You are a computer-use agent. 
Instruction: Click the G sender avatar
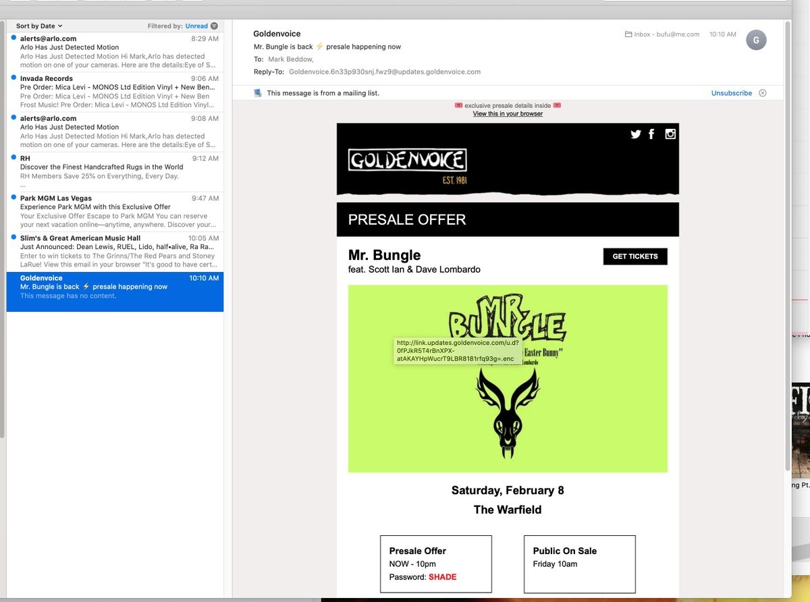pos(756,40)
